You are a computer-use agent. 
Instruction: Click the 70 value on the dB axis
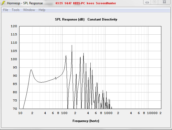click(15, 109)
